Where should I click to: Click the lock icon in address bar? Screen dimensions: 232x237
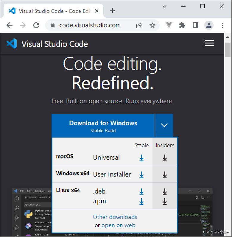point(53,25)
